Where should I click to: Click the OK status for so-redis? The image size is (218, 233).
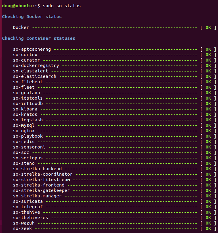point(208,142)
